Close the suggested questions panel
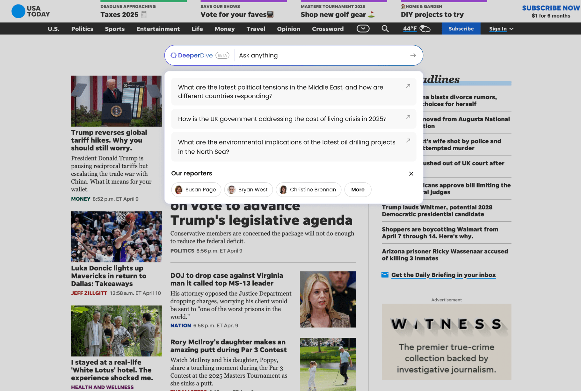The width and height of the screenshot is (581, 391). click(x=411, y=173)
